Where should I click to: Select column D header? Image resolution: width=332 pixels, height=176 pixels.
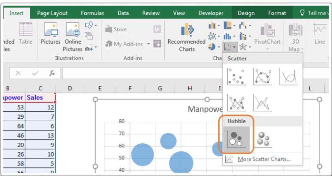(70, 89)
